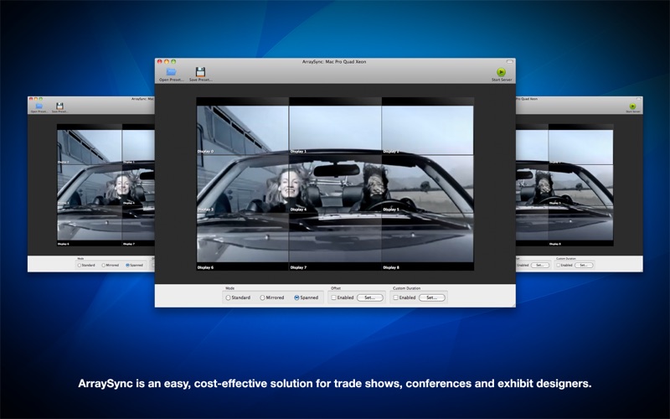This screenshot has width=670, height=419.
Task: Select the Standard mode radio in center window
Action: (x=228, y=297)
